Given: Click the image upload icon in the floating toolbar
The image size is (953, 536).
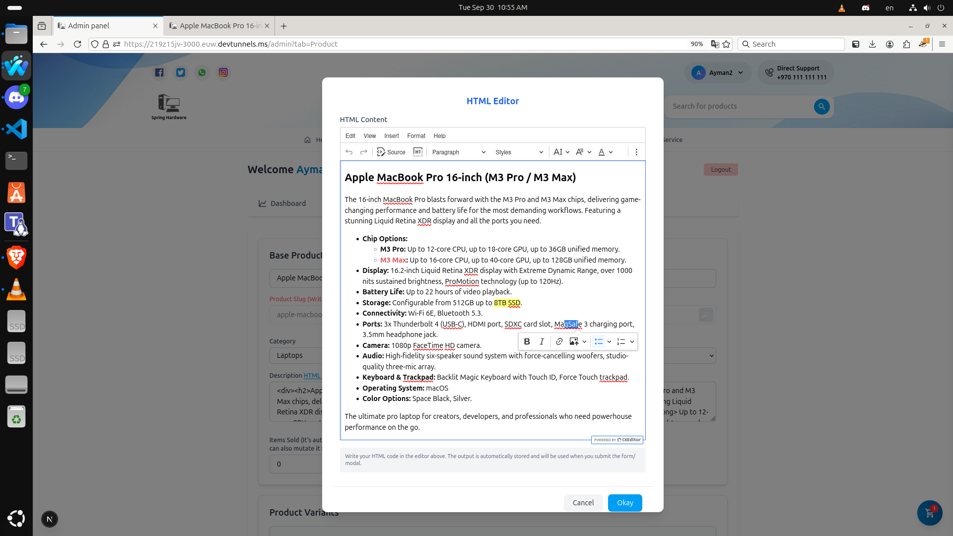Looking at the screenshot, I should point(574,341).
